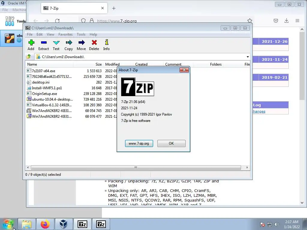Click the file list's left scroll arrow
The width and height of the screenshot is (307, 230).
click(x=28, y=167)
